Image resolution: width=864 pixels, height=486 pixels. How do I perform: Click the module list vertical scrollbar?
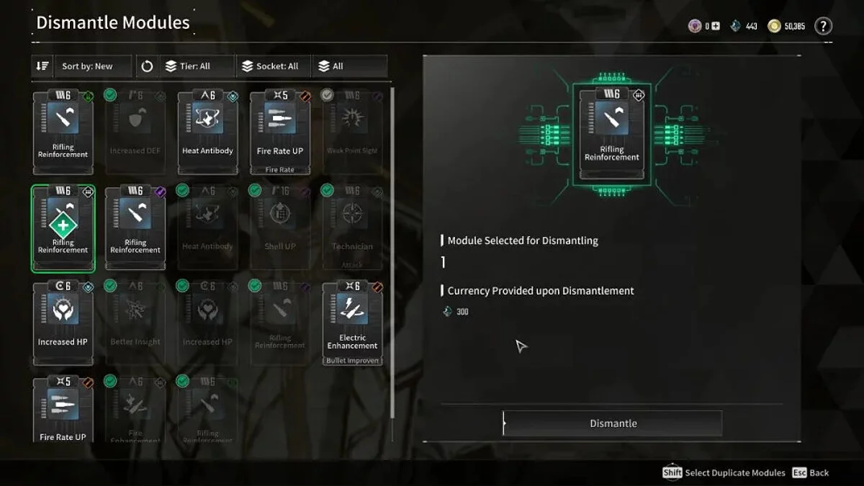(392, 252)
